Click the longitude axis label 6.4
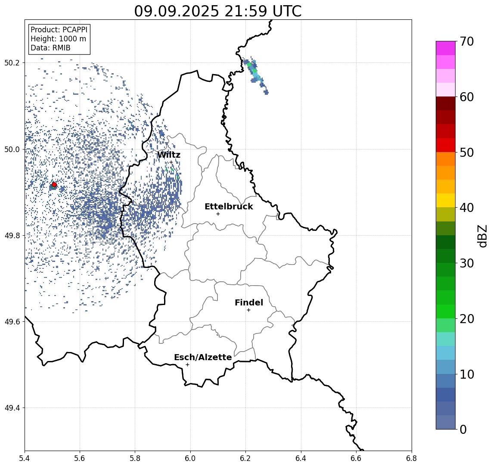The width and height of the screenshot is (493, 467). pos(301,458)
